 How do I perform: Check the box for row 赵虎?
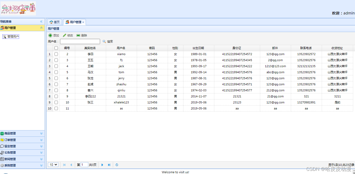pyautogui.click(x=56, y=84)
